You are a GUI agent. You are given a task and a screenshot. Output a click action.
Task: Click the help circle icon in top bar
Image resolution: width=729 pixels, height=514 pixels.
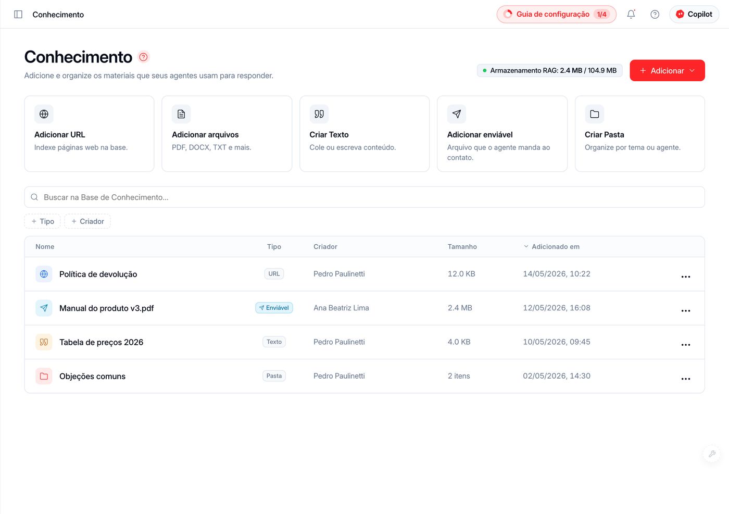coord(655,15)
